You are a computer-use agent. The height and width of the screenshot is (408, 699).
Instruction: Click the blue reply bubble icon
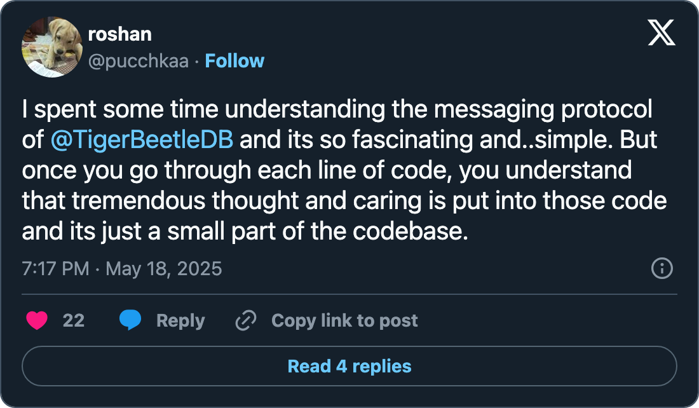click(130, 321)
